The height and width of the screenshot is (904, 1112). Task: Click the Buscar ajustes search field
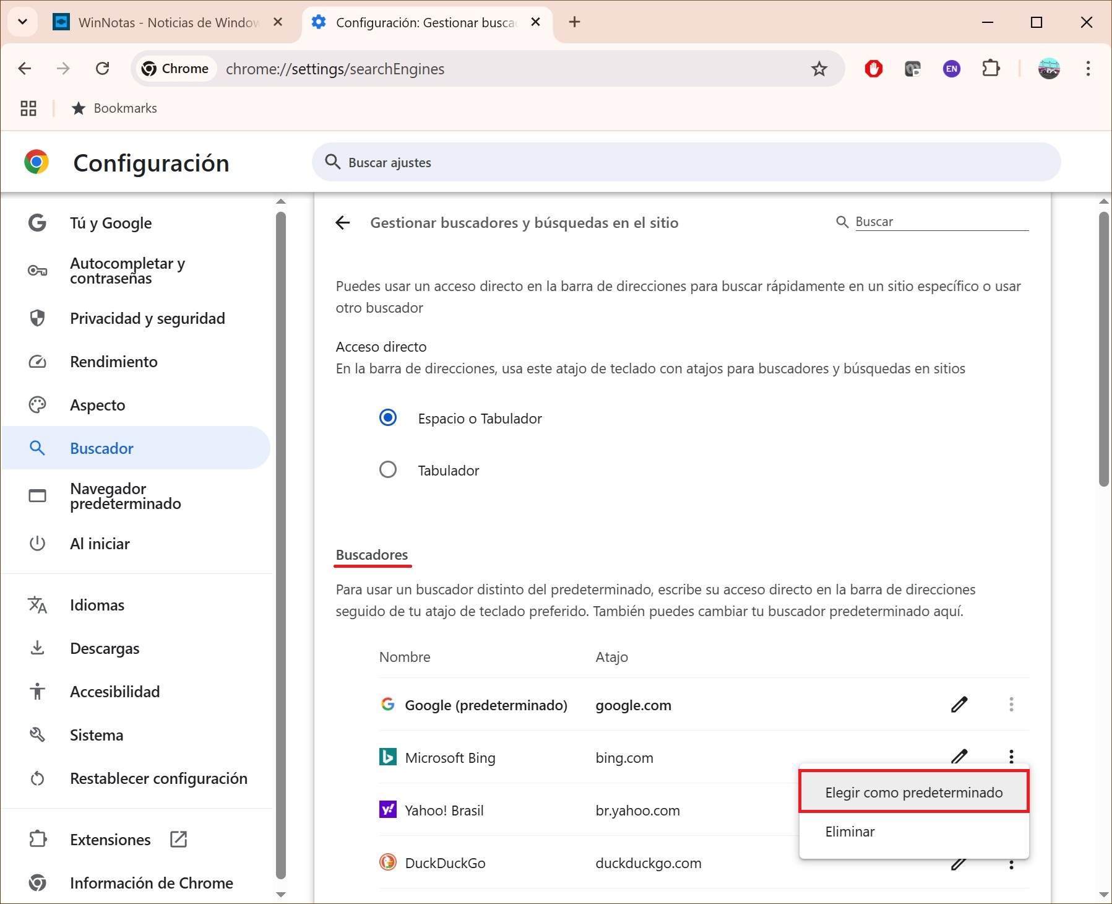coord(686,162)
